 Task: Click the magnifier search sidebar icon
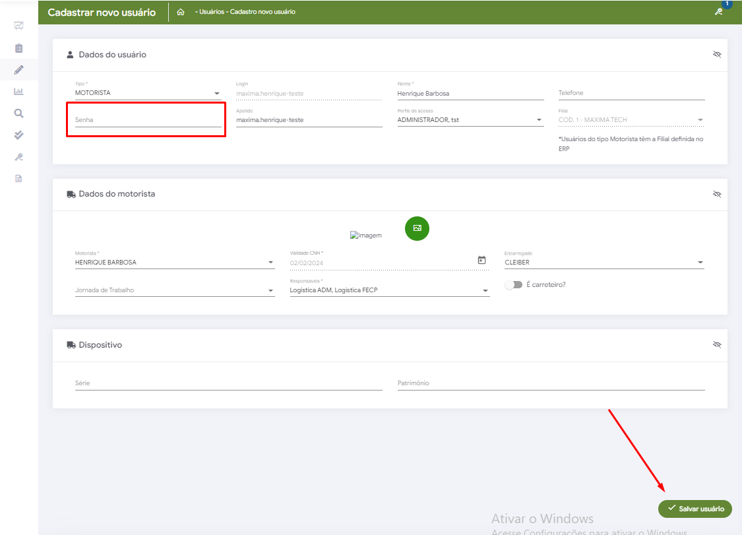[18, 113]
